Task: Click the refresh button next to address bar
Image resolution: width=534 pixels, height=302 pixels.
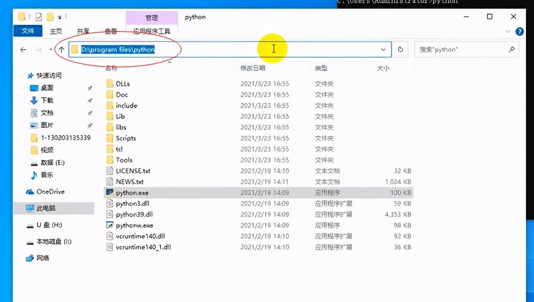Action: coord(400,49)
